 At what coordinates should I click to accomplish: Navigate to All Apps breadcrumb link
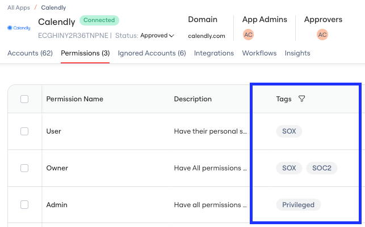click(x=19, y=8)
